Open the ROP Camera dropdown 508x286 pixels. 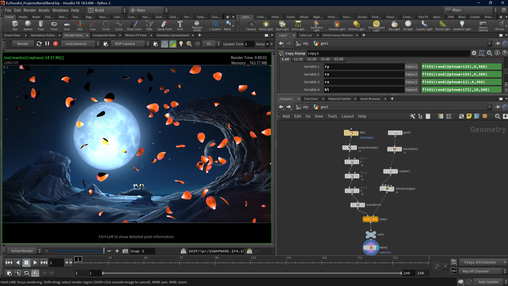148,44
